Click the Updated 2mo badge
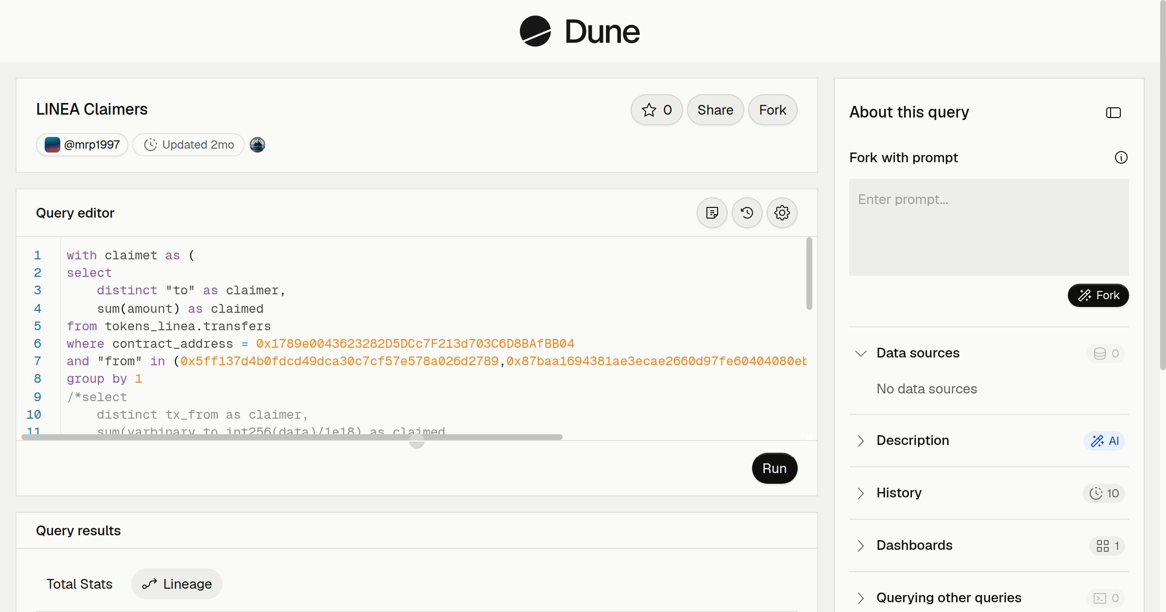Viewport: 1166px width, 612px height. click(x=189, y=145)
